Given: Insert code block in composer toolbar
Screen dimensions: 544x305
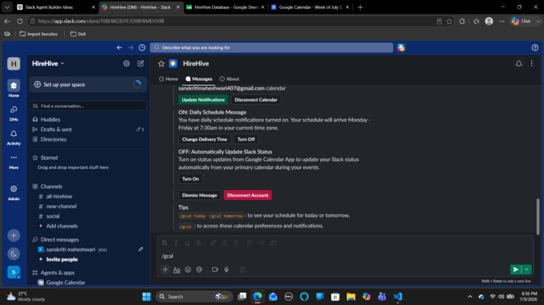Looking at the screenshot, I should pos(273,242).
